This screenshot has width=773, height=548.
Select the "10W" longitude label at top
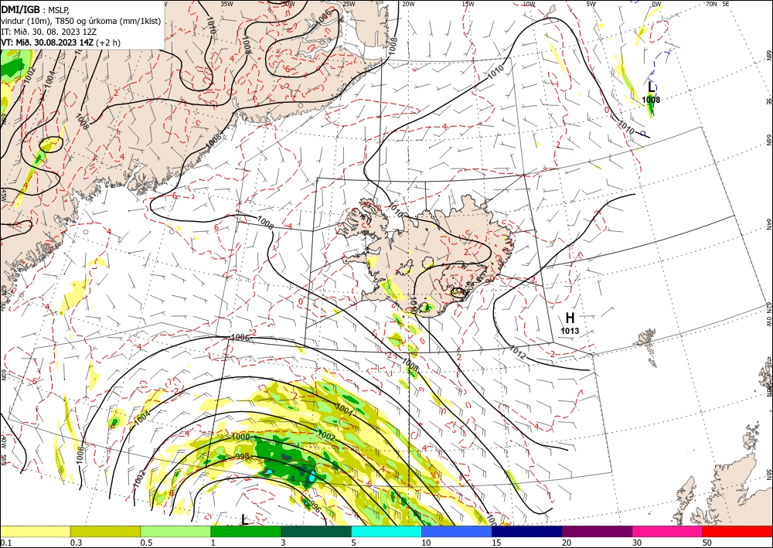pos(529,4)
